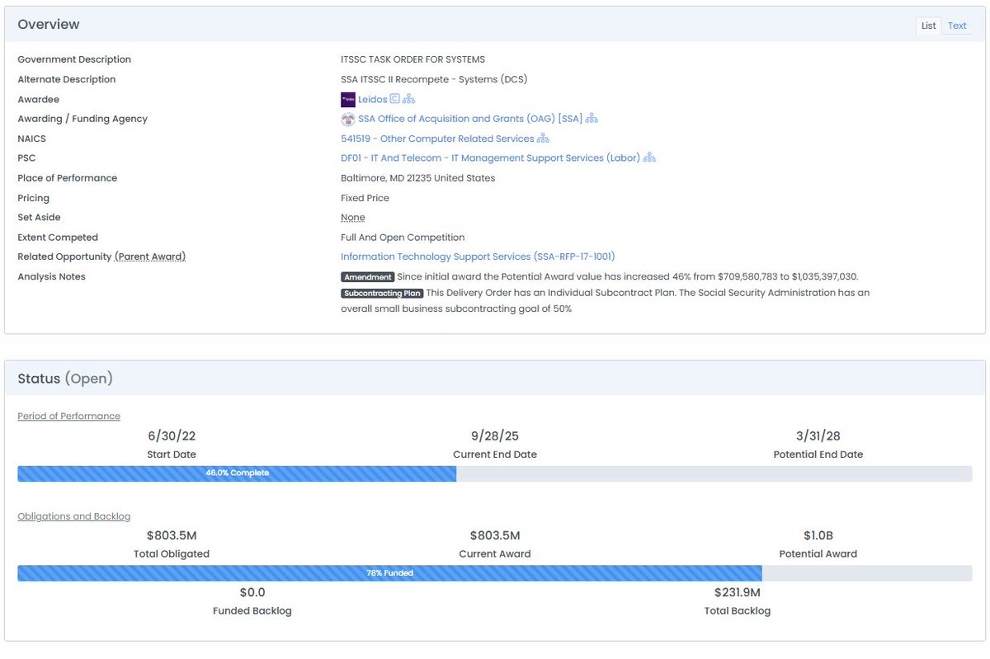
Task: Open hierarchy icon next to Leidos awardee
Action: click(x=409, y=99)
